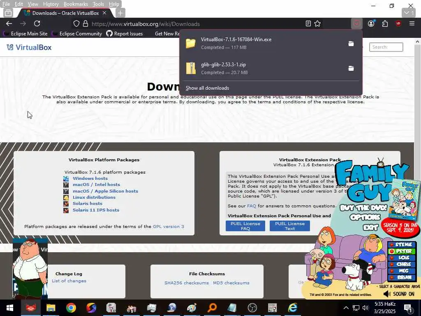
Task: Click the VirtualBox logo home link
Action: point(29,47)
